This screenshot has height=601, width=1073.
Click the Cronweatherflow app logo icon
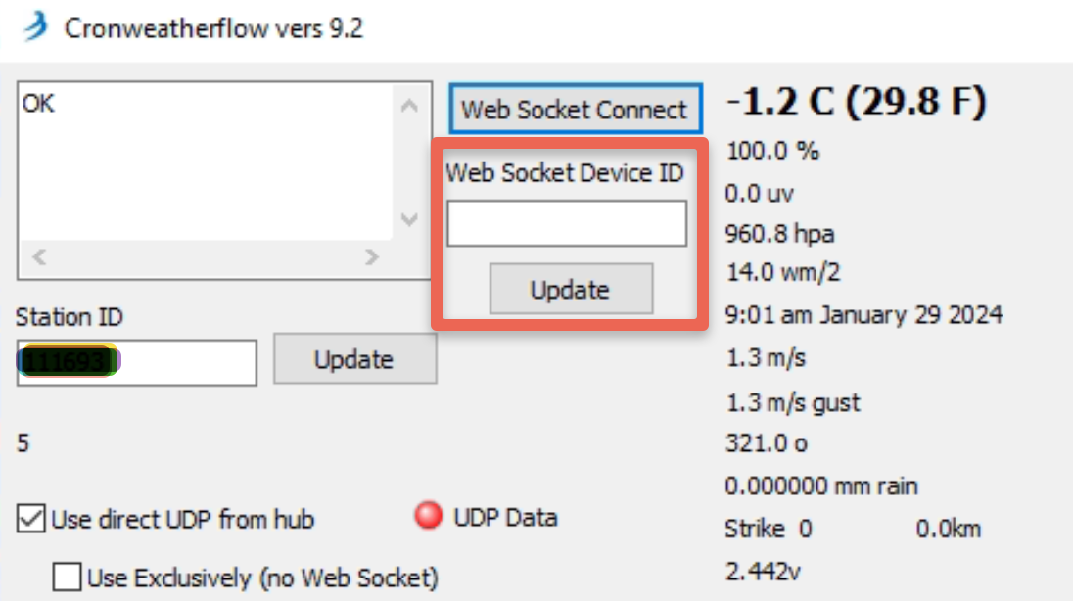click(35, 26)
